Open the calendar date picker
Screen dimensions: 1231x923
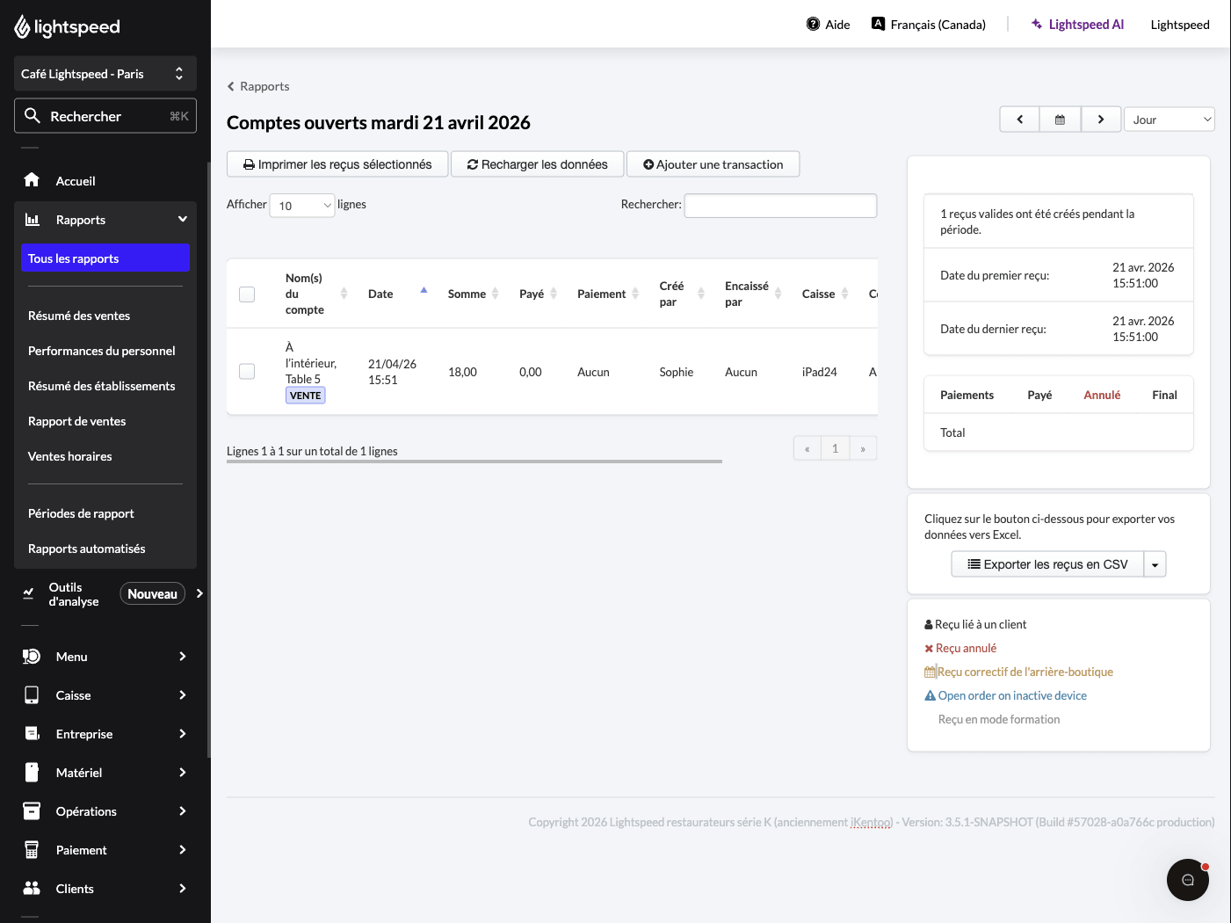[1060, 120]
